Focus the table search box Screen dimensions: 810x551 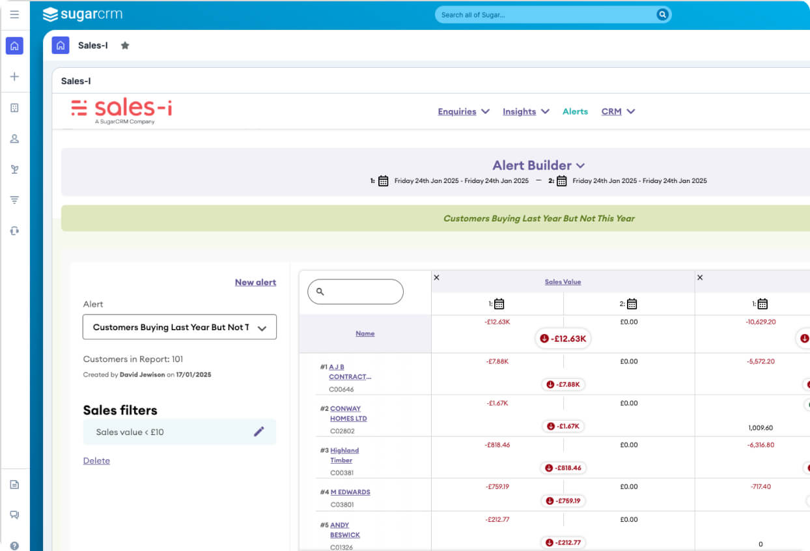coord(356,292)
